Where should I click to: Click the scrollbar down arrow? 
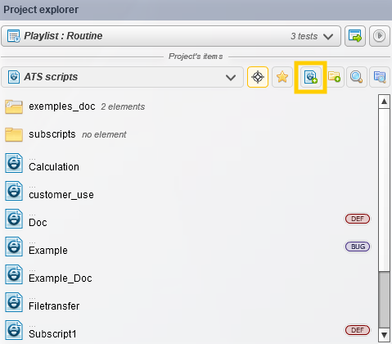coord(384,335)
